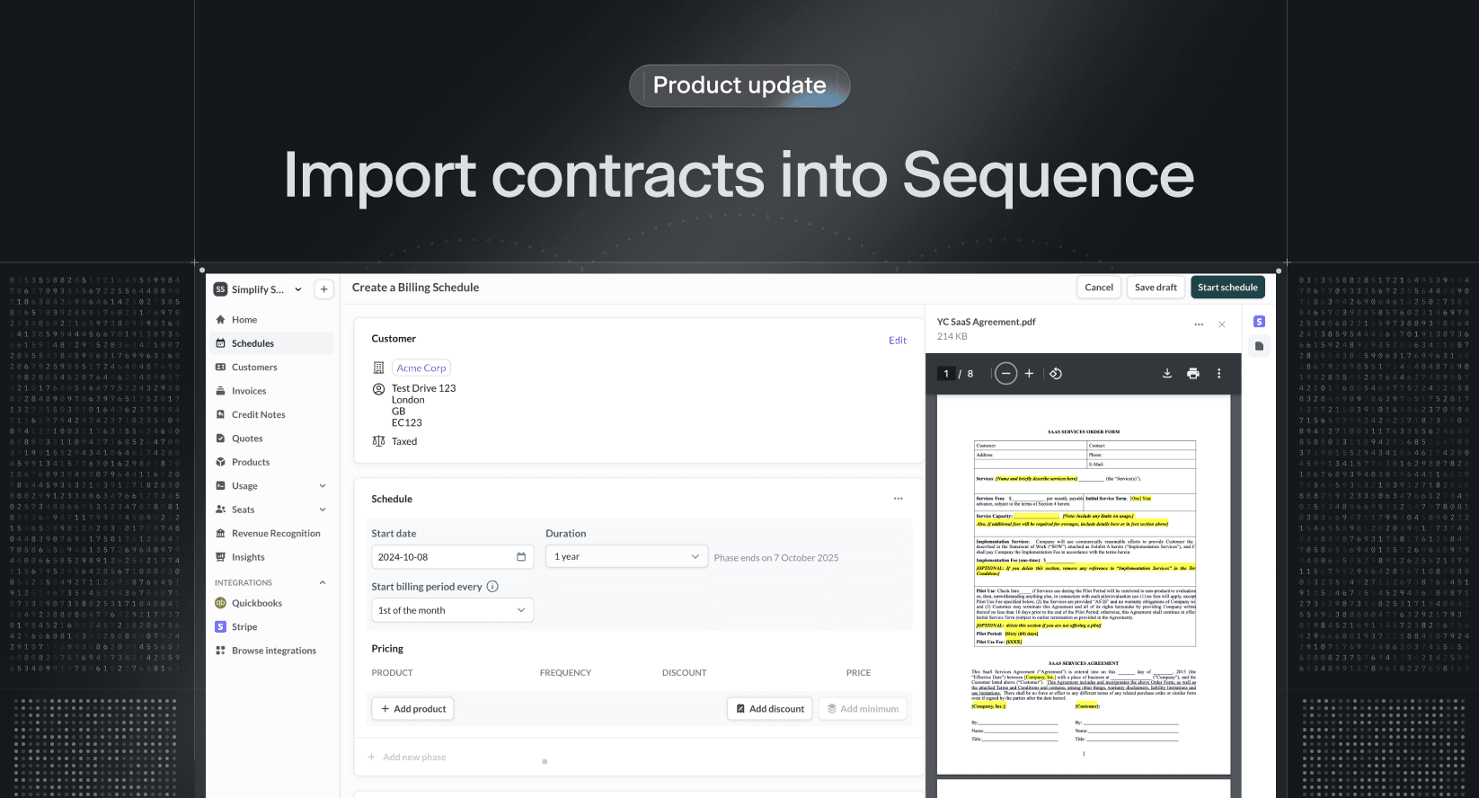
Task: Zoom in the PDF preview
Action: click(1030, 374)
